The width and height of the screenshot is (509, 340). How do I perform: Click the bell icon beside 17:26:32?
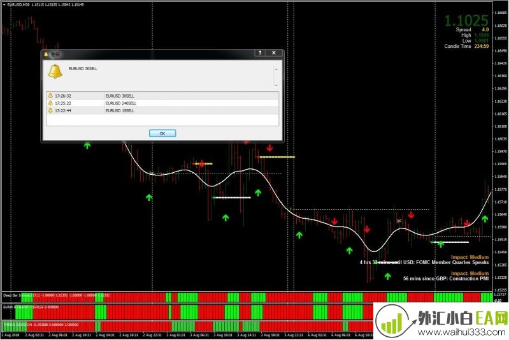coord(50,96)
